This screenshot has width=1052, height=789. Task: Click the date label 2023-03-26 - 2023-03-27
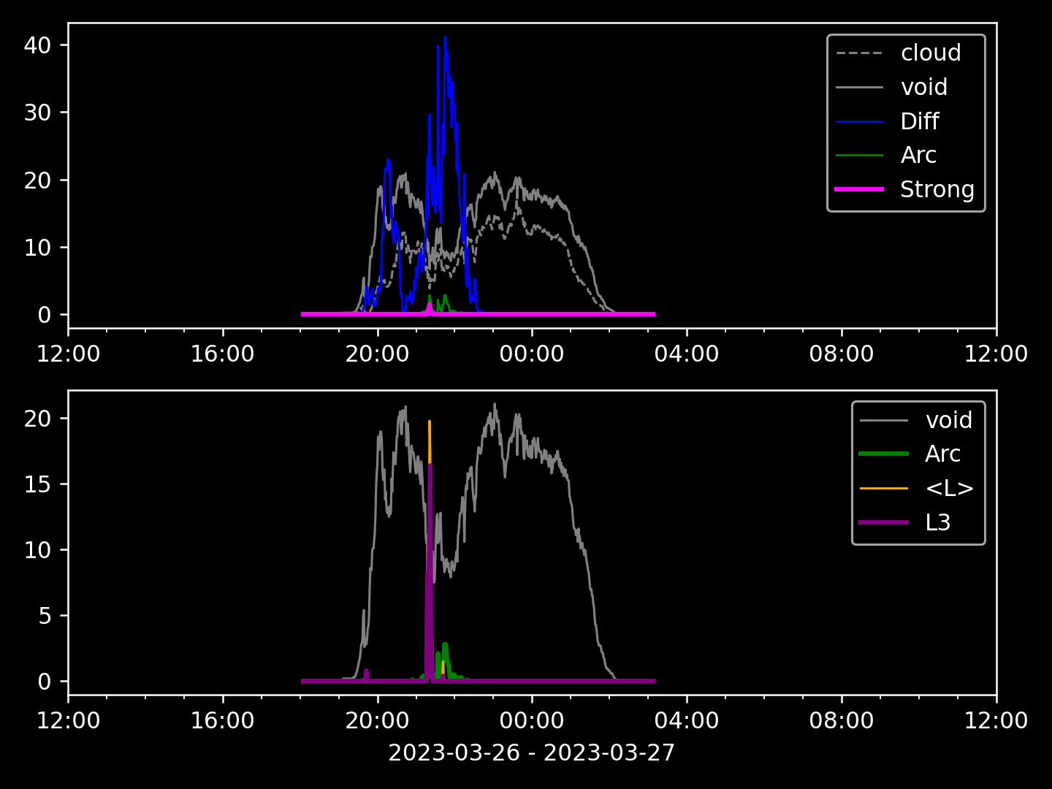532,752
